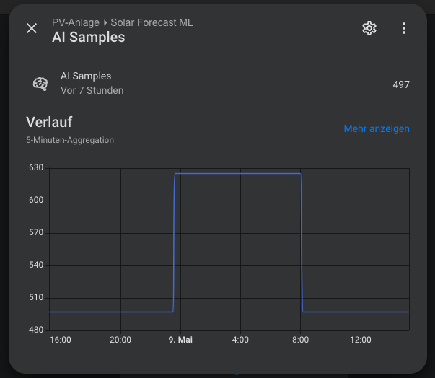
Task: Click the 16:00 time axis label
Action: tap(61, 340)
